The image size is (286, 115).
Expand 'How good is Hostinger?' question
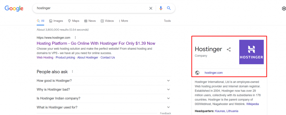pyautogui.click(x=168, y=81)
